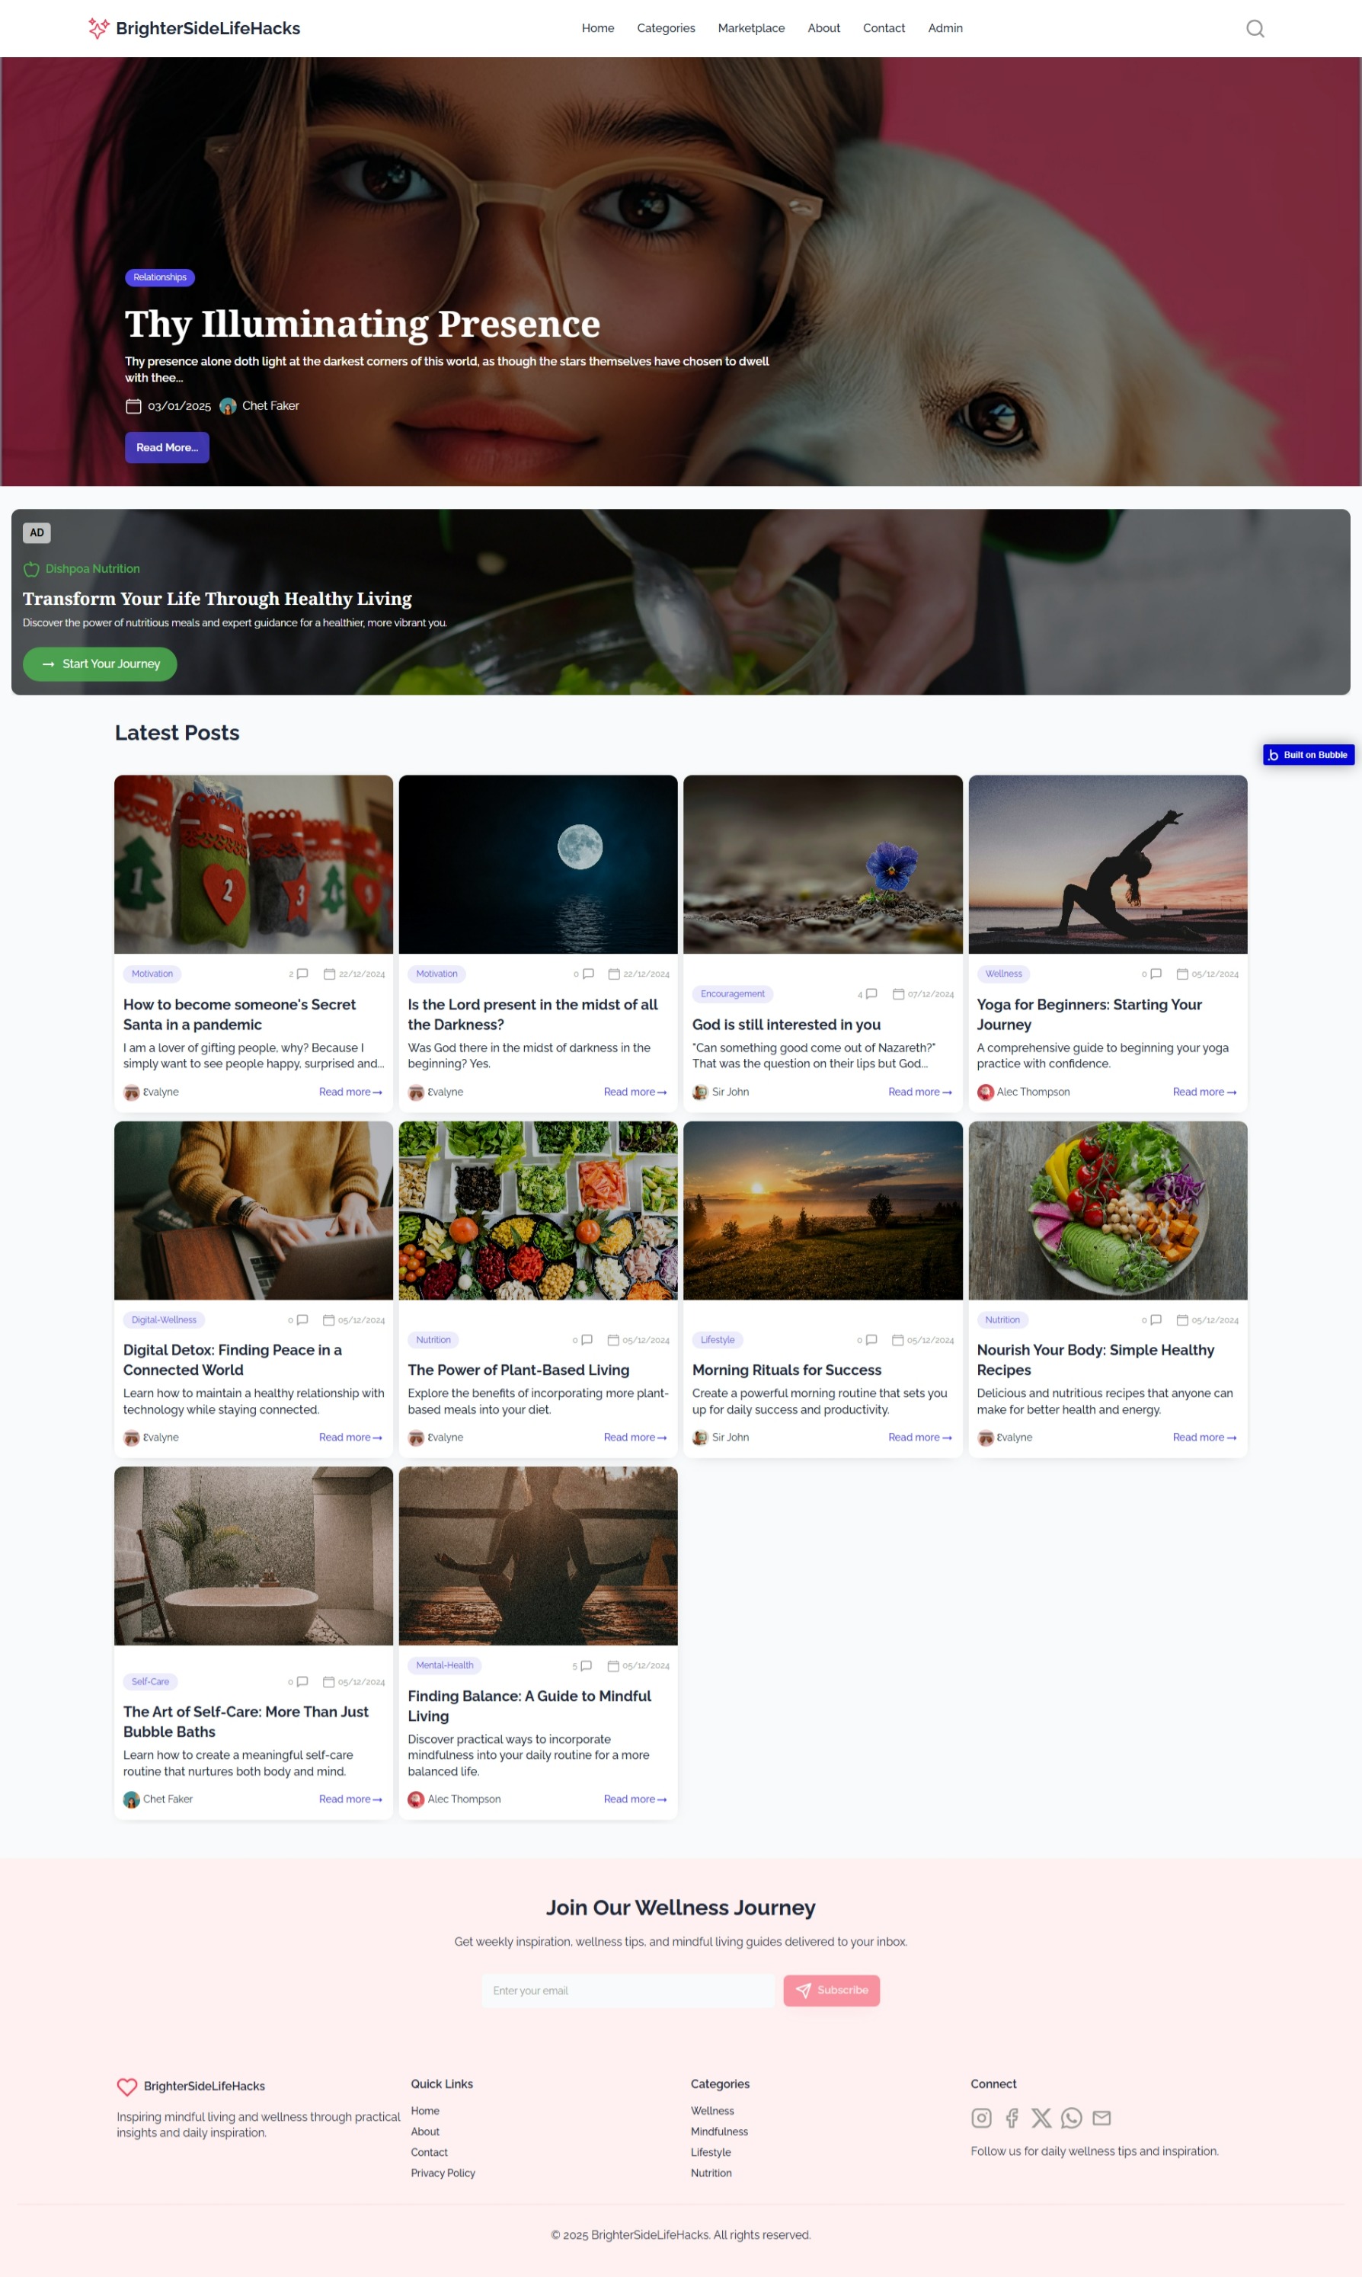The height and width of the screenshot is (2277, 1362).
Task: Click Sir John avatar on Morning Rituals post
Action: (x=700, y=1438)
